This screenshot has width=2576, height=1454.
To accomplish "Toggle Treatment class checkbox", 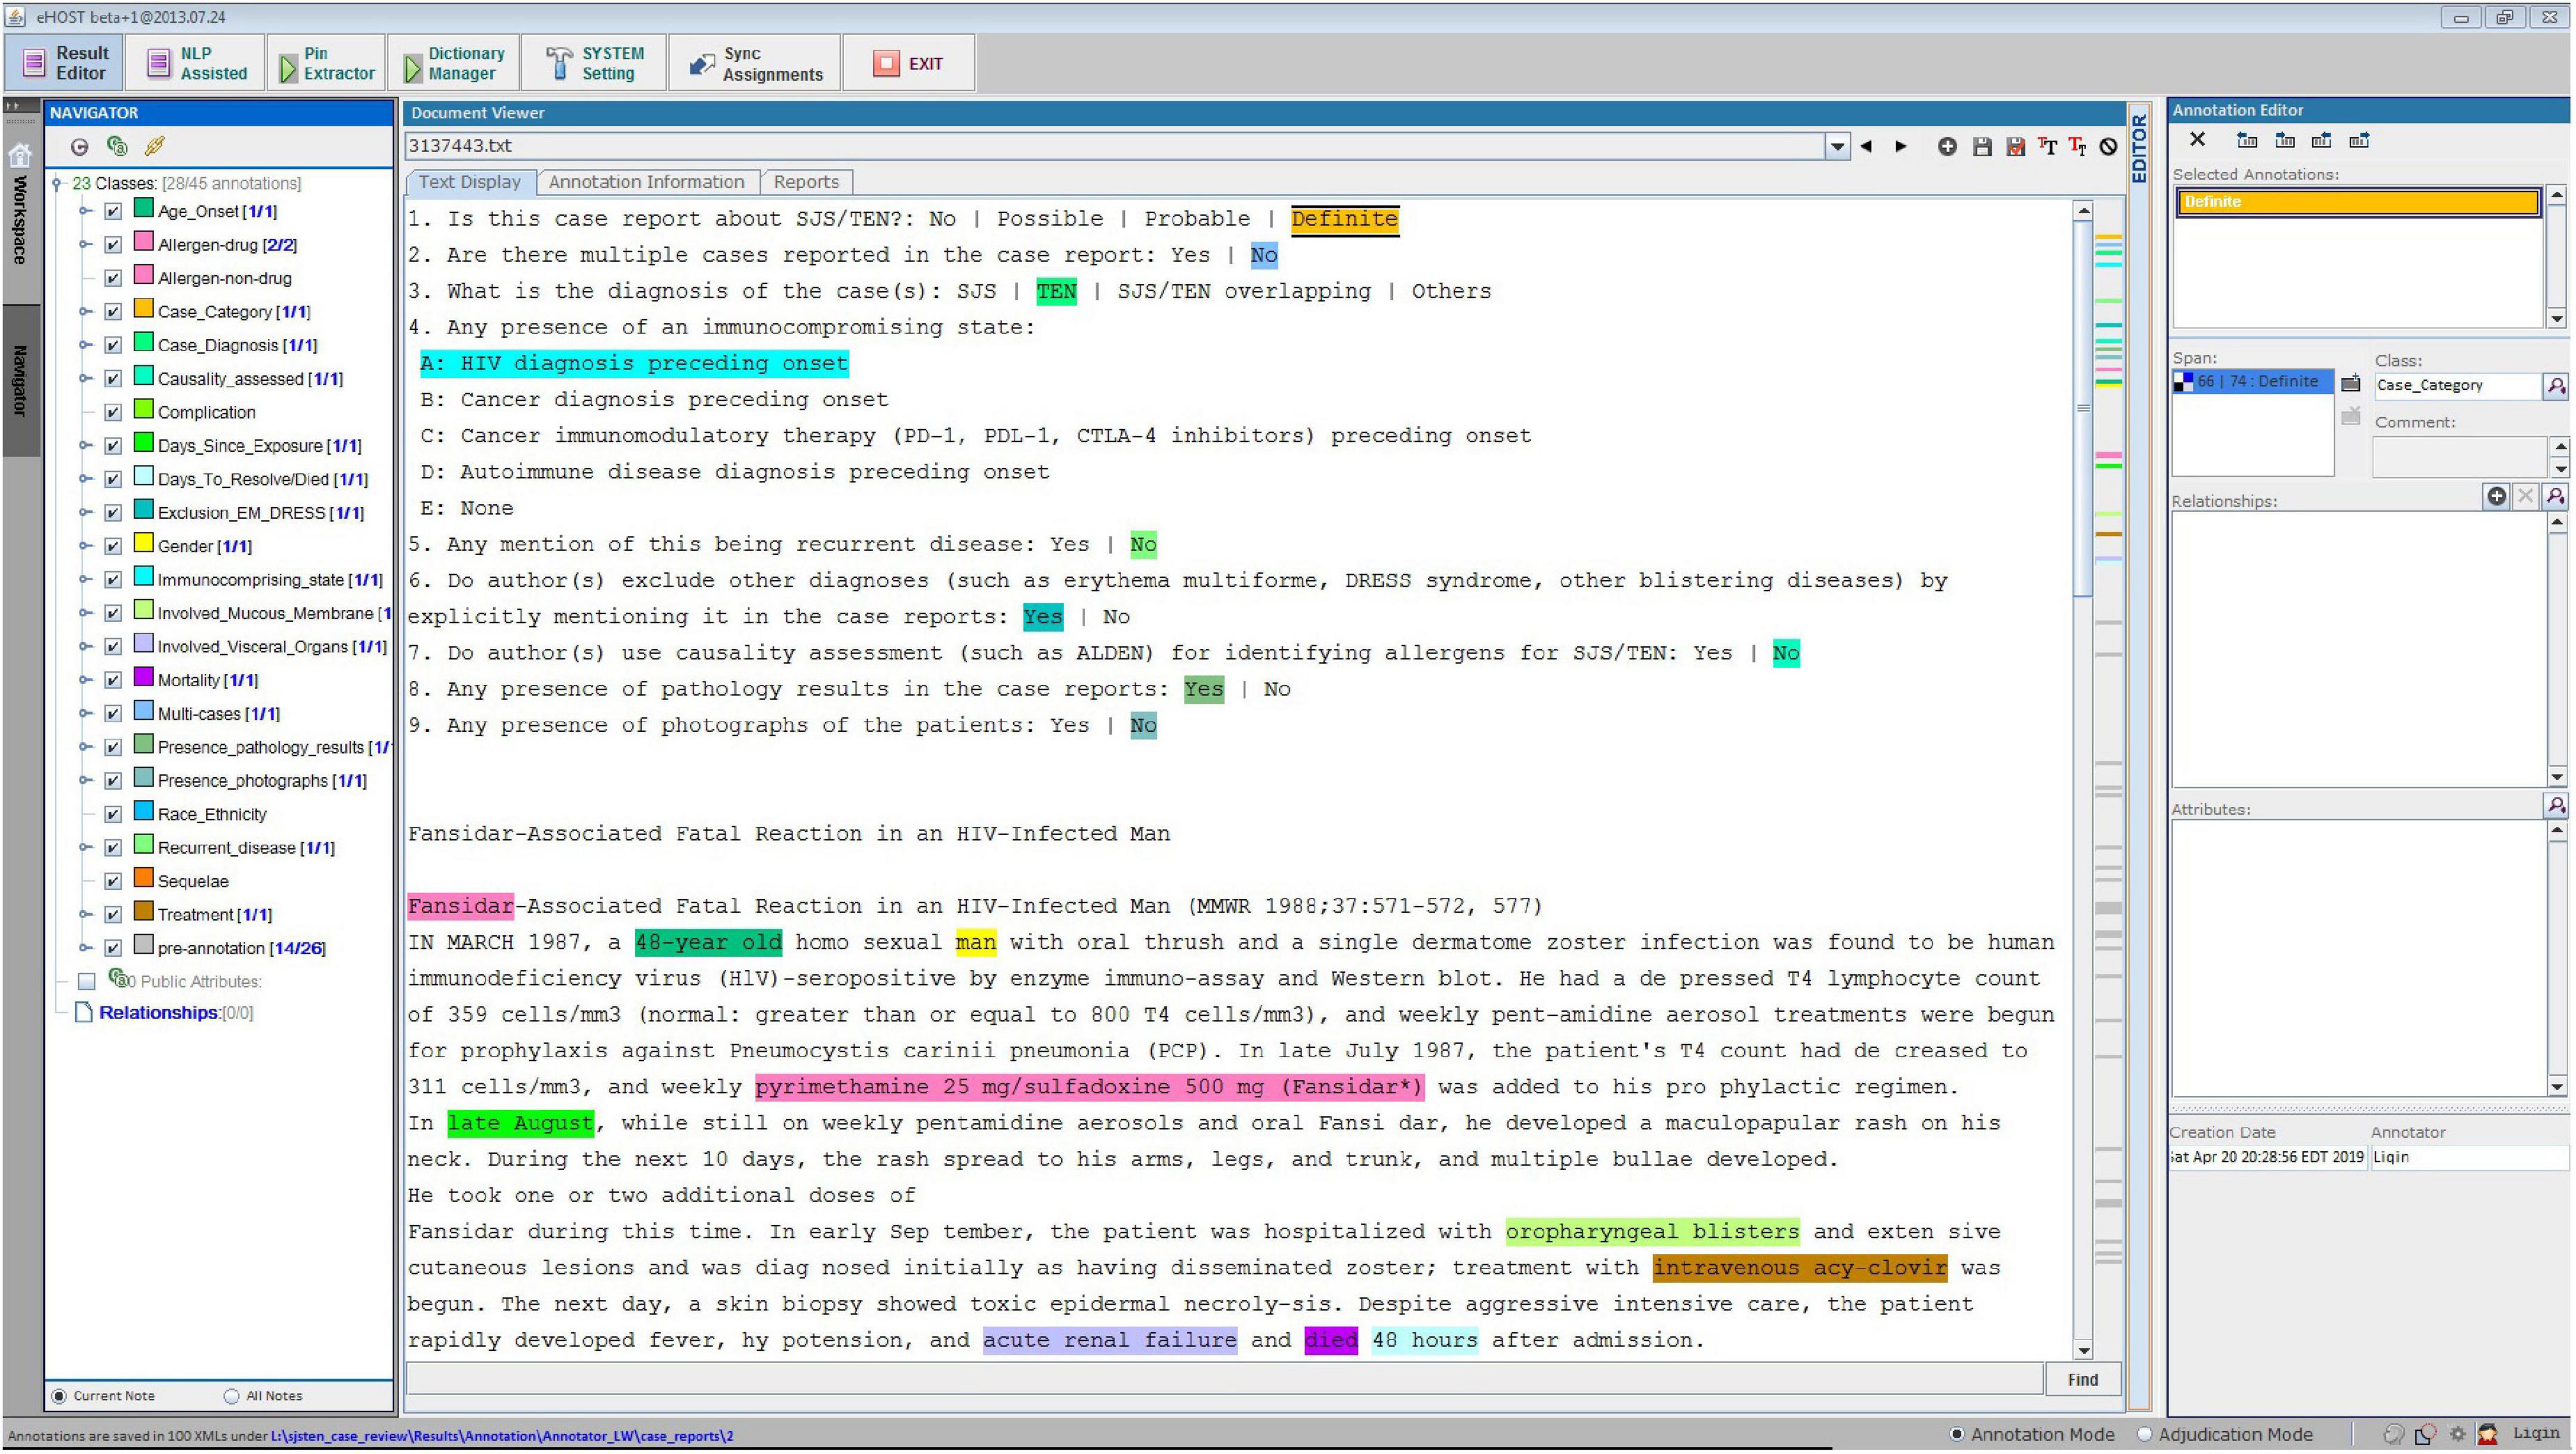I will click(x=113, y=914).
